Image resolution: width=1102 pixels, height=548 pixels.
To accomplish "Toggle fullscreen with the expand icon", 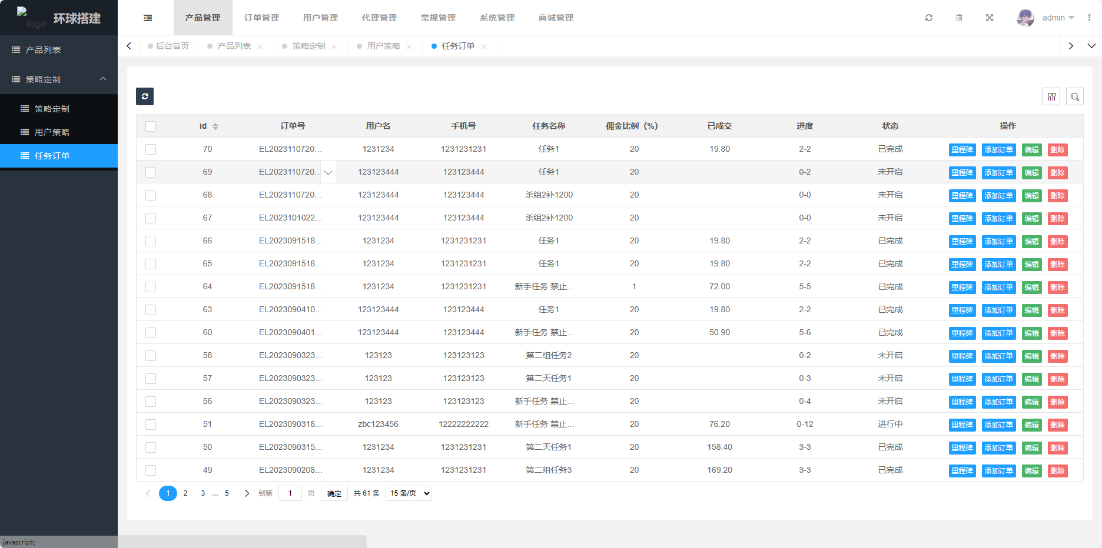I will click(x=990, y=18).
